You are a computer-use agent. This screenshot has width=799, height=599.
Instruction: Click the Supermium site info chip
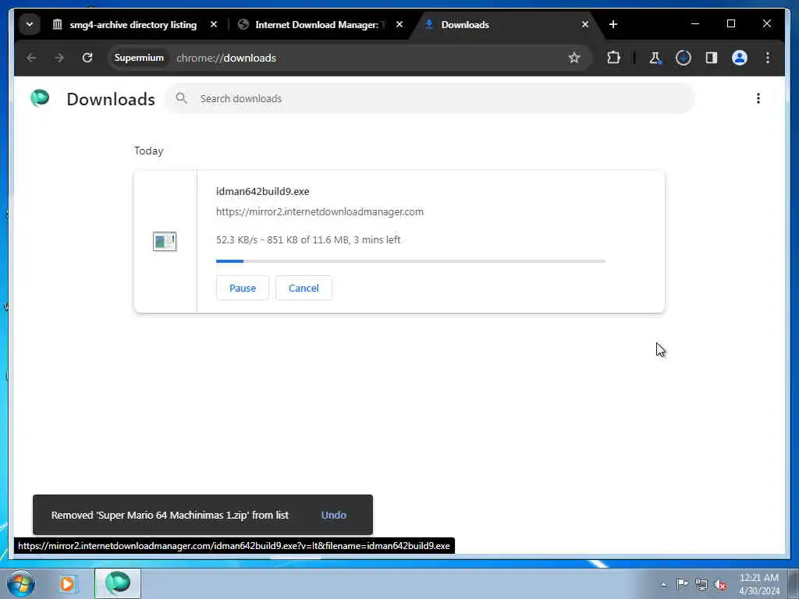(x=139, y=58)
